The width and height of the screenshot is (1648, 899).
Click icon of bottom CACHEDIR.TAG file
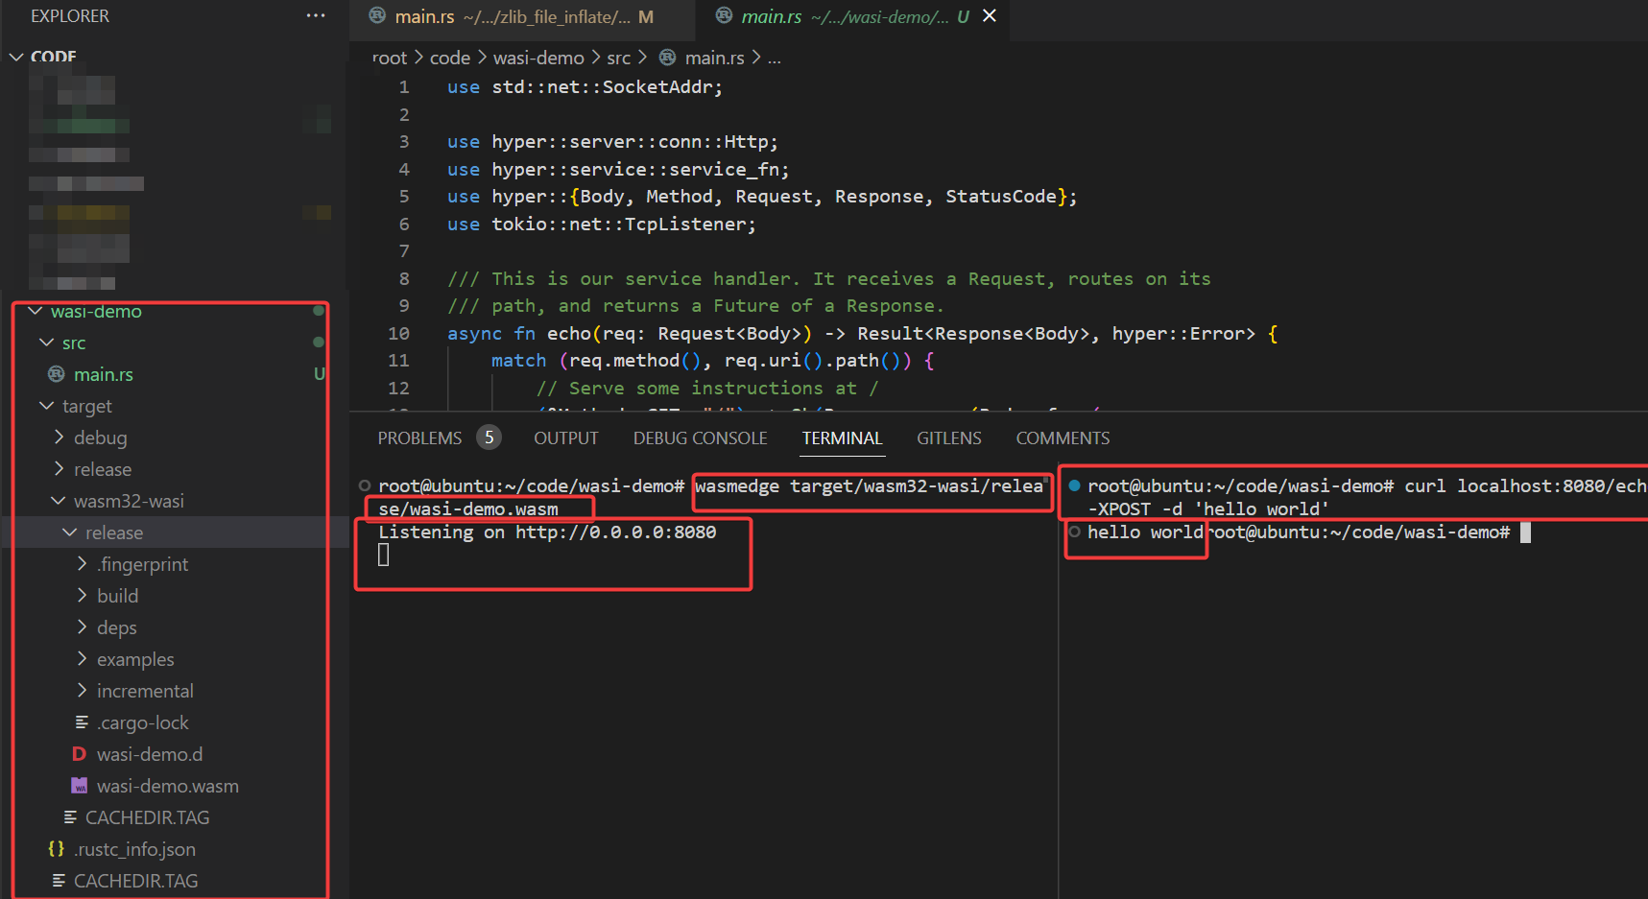59,881
